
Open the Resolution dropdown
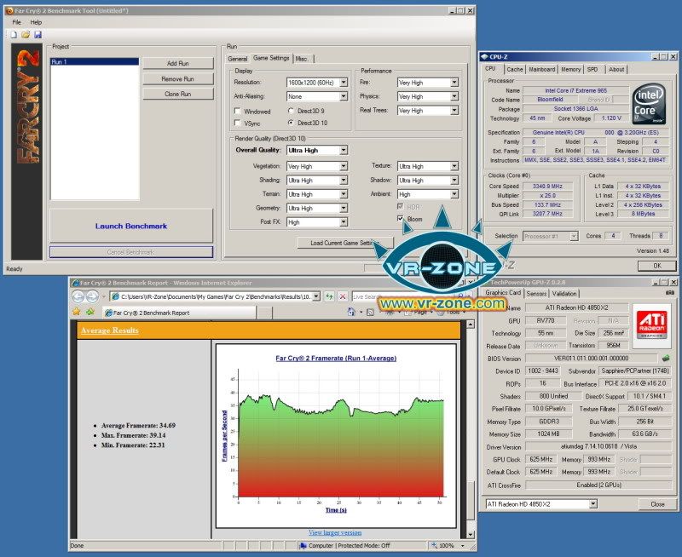[x=344, y=83]
